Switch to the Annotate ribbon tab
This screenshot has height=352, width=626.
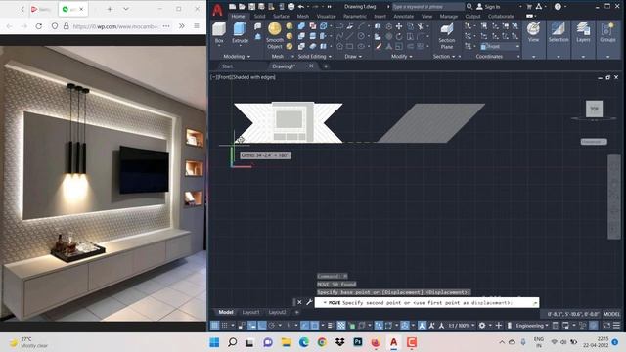[x=404, y=17]
